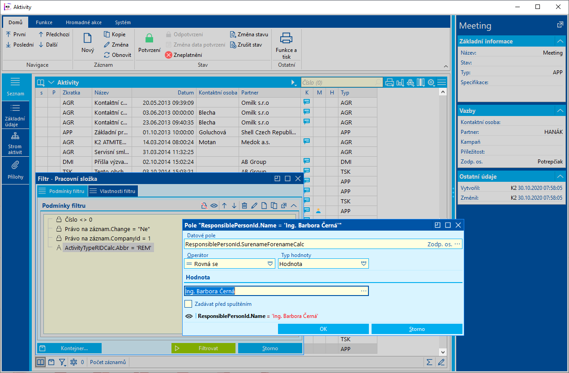Image resolution: width=569 pixels, height=373 pixels.
Task: Click gear settings icon in Aktivity header
Action: point(432,82)
